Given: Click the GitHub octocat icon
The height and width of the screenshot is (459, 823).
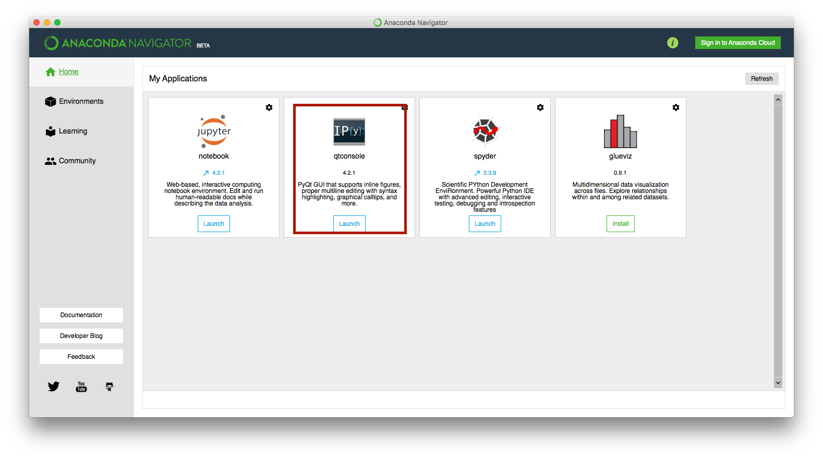Looking at the screenshot, I should 110,386.
